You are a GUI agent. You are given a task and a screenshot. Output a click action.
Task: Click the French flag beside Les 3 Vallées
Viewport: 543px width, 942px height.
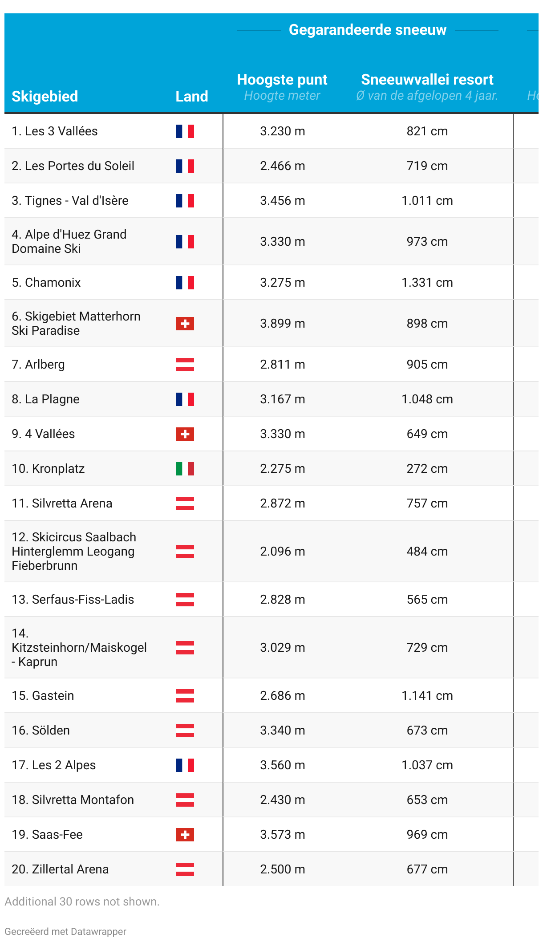point(185,131)
